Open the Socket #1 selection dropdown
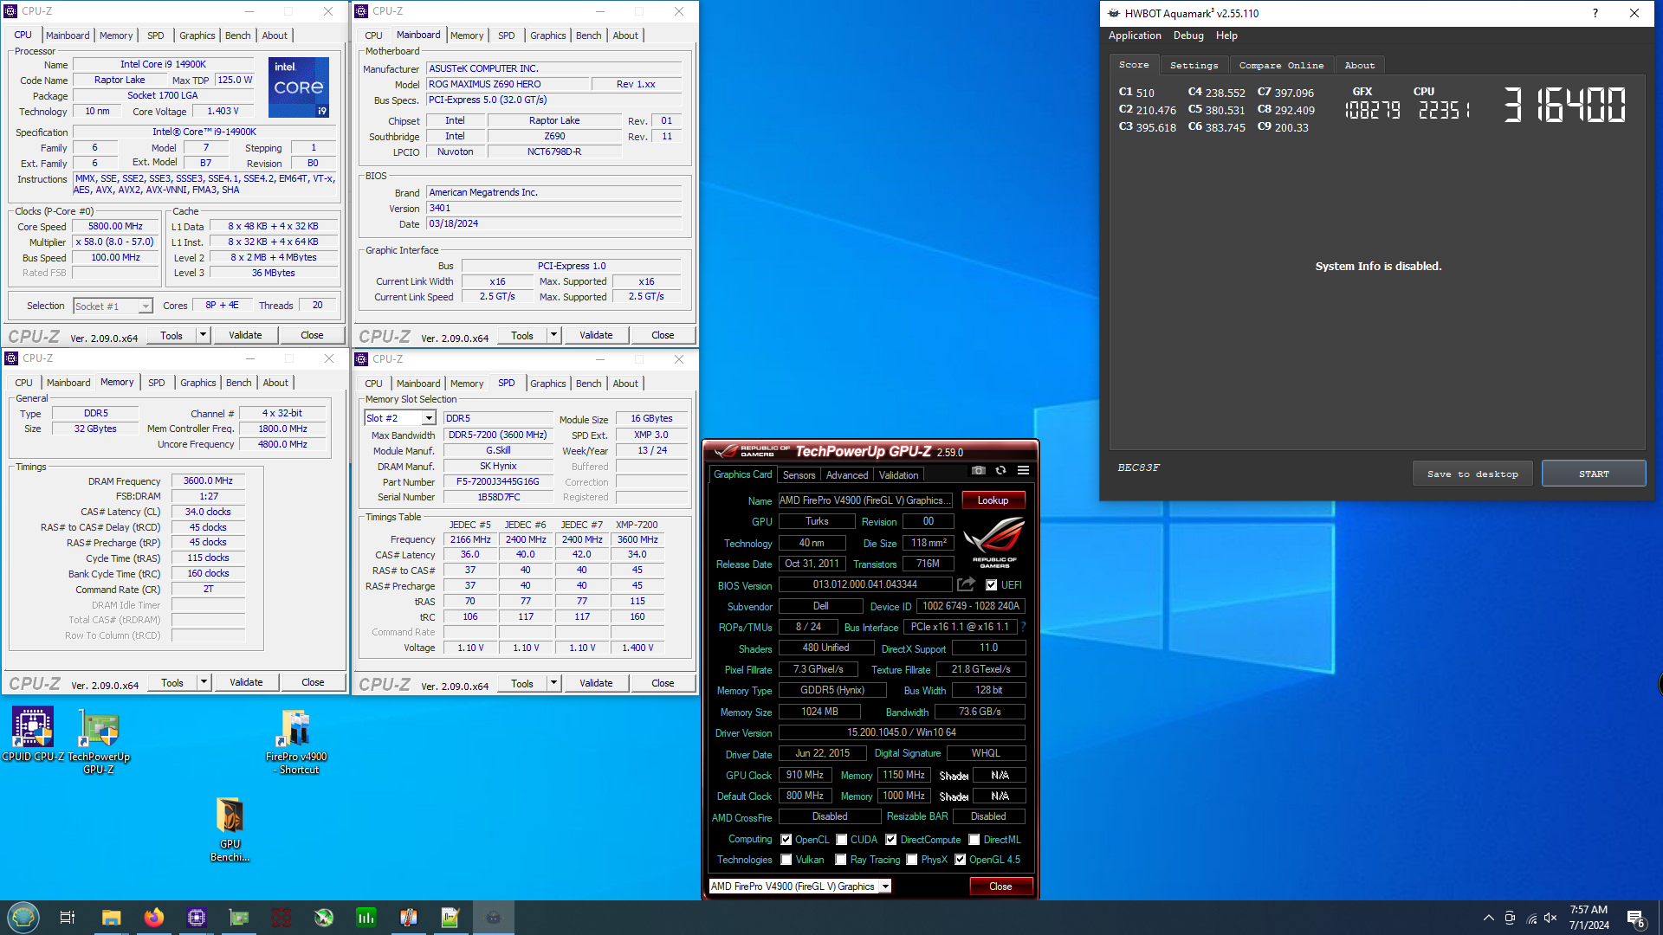This screenshot has height=935, width=1663. [113, 306]
